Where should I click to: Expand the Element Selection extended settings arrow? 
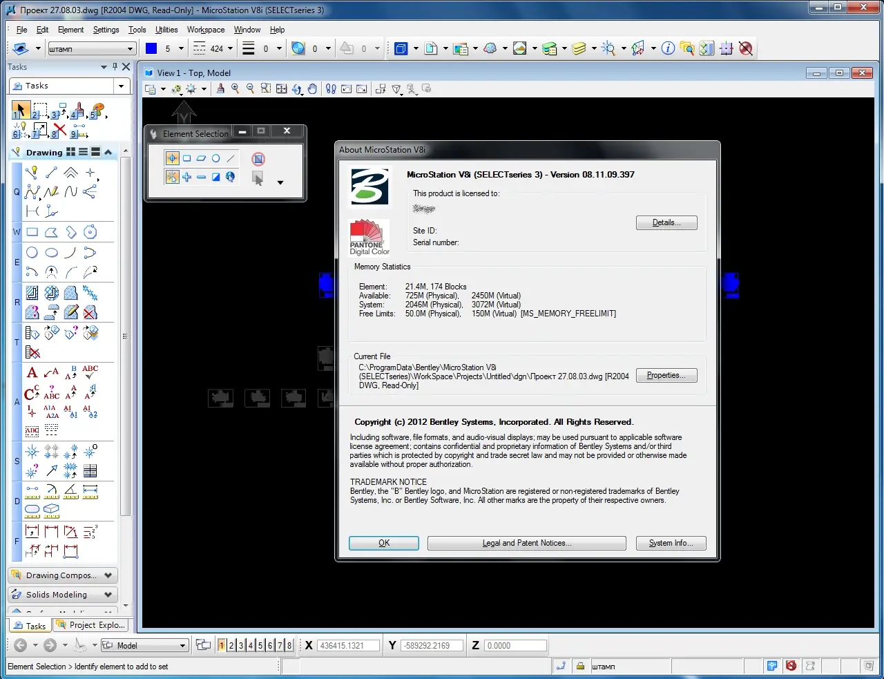280,182
